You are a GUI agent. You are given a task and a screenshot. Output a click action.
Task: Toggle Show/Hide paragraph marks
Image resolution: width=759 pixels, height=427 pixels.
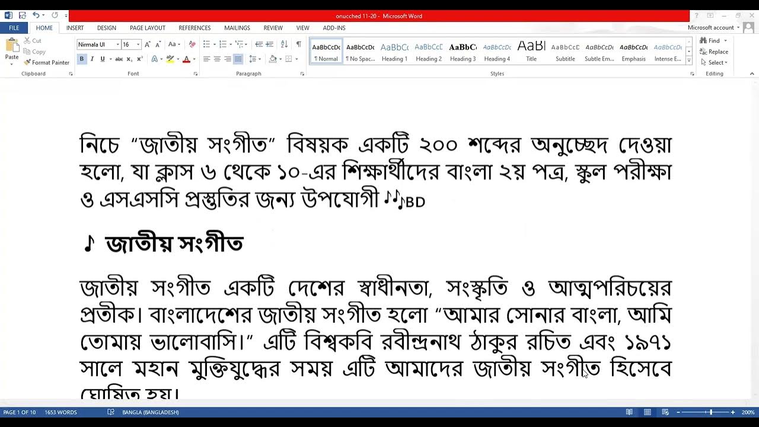pos(298,44)
